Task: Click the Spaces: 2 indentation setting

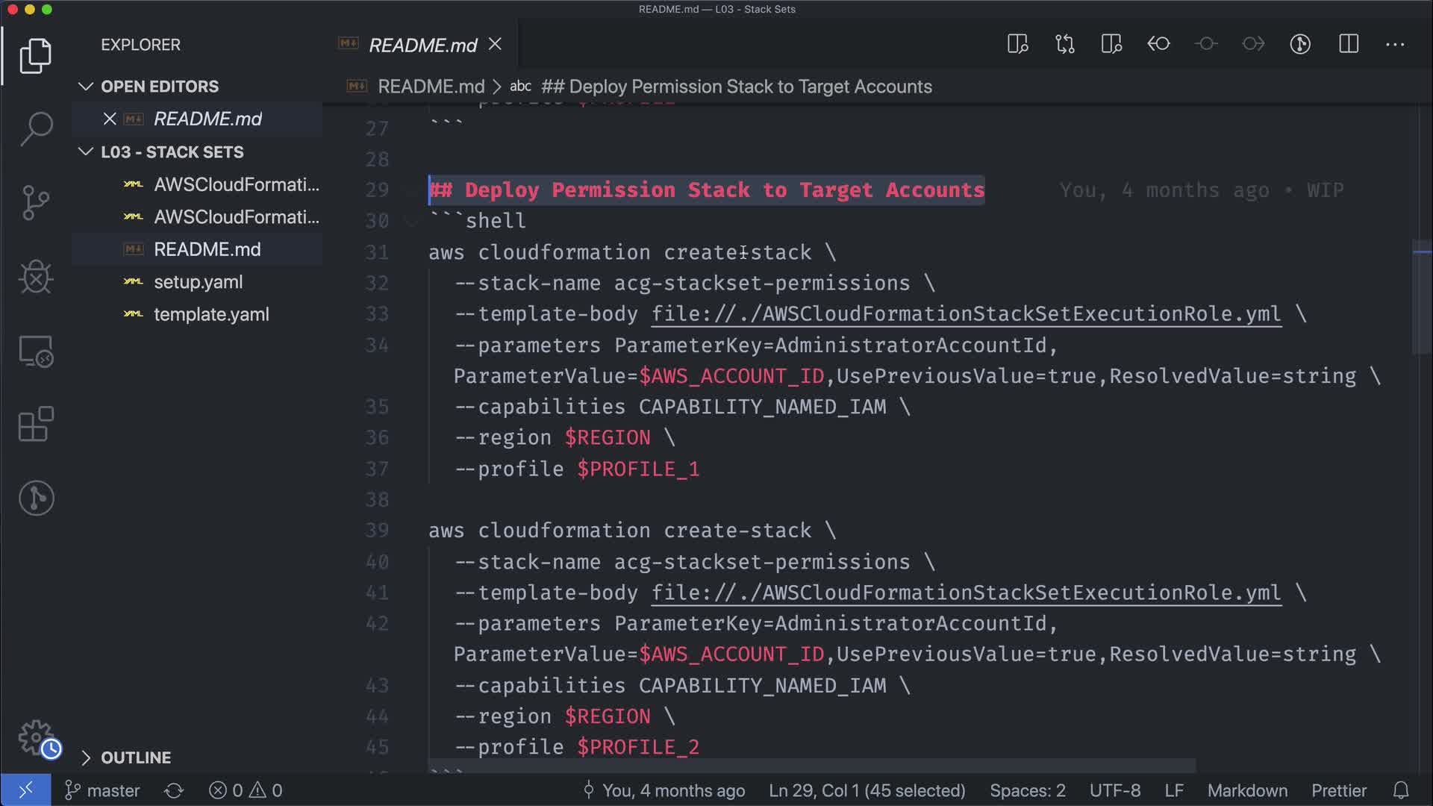Action: point(1027,790)
